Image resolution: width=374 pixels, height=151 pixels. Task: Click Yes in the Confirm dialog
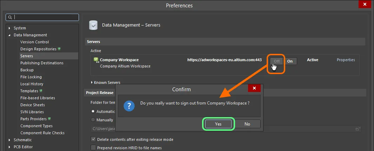pos(218,124)
